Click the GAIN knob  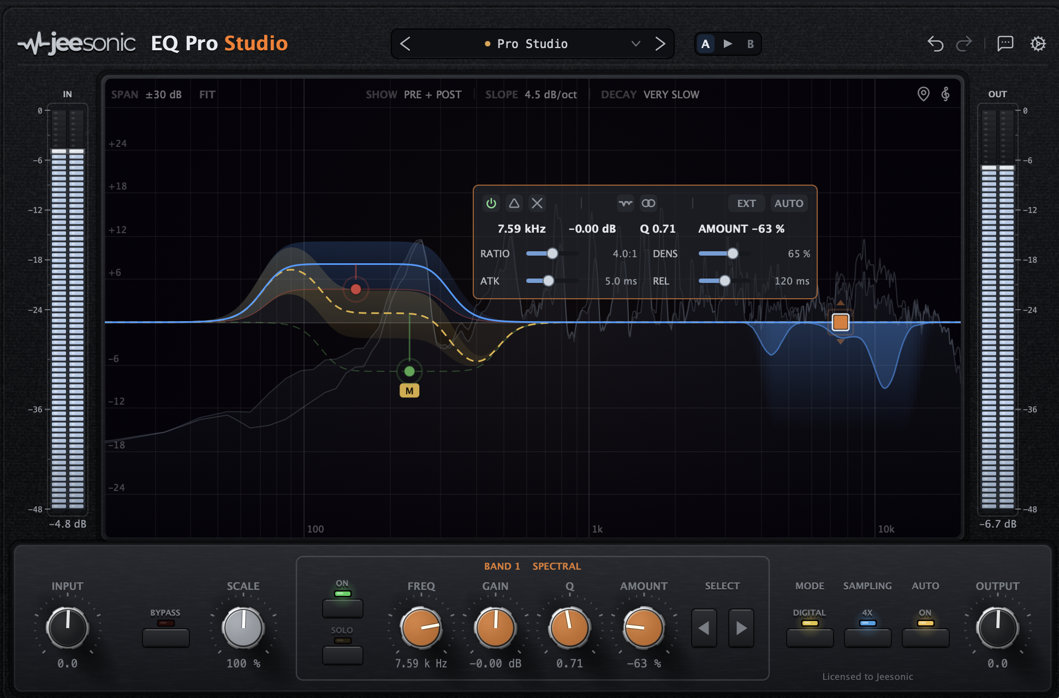point(495,628)
